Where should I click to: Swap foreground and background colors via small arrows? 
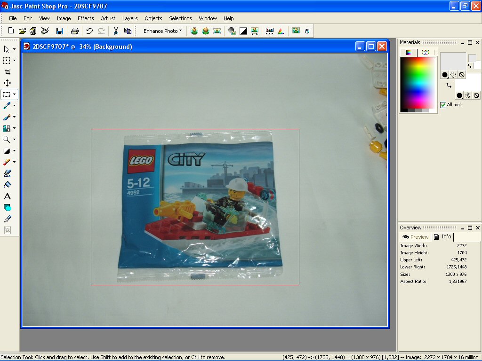(470, 66)
